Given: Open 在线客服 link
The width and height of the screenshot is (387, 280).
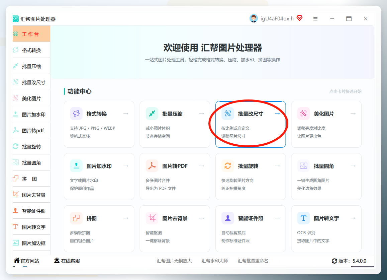Looking at the screenshot, I should 67,261.
